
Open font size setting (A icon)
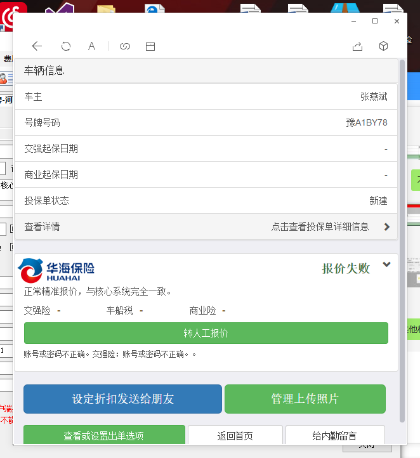[x=92, y=46]
